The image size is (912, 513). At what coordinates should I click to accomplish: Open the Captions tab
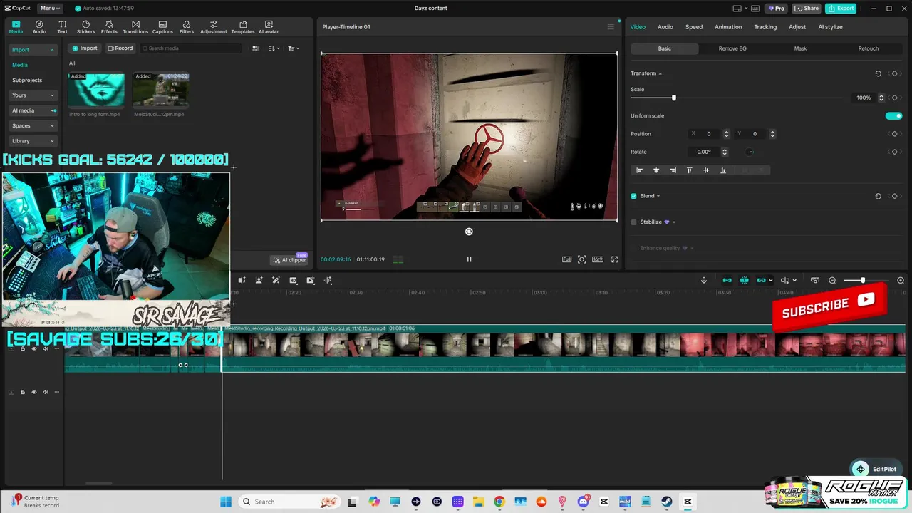point(162,27)
